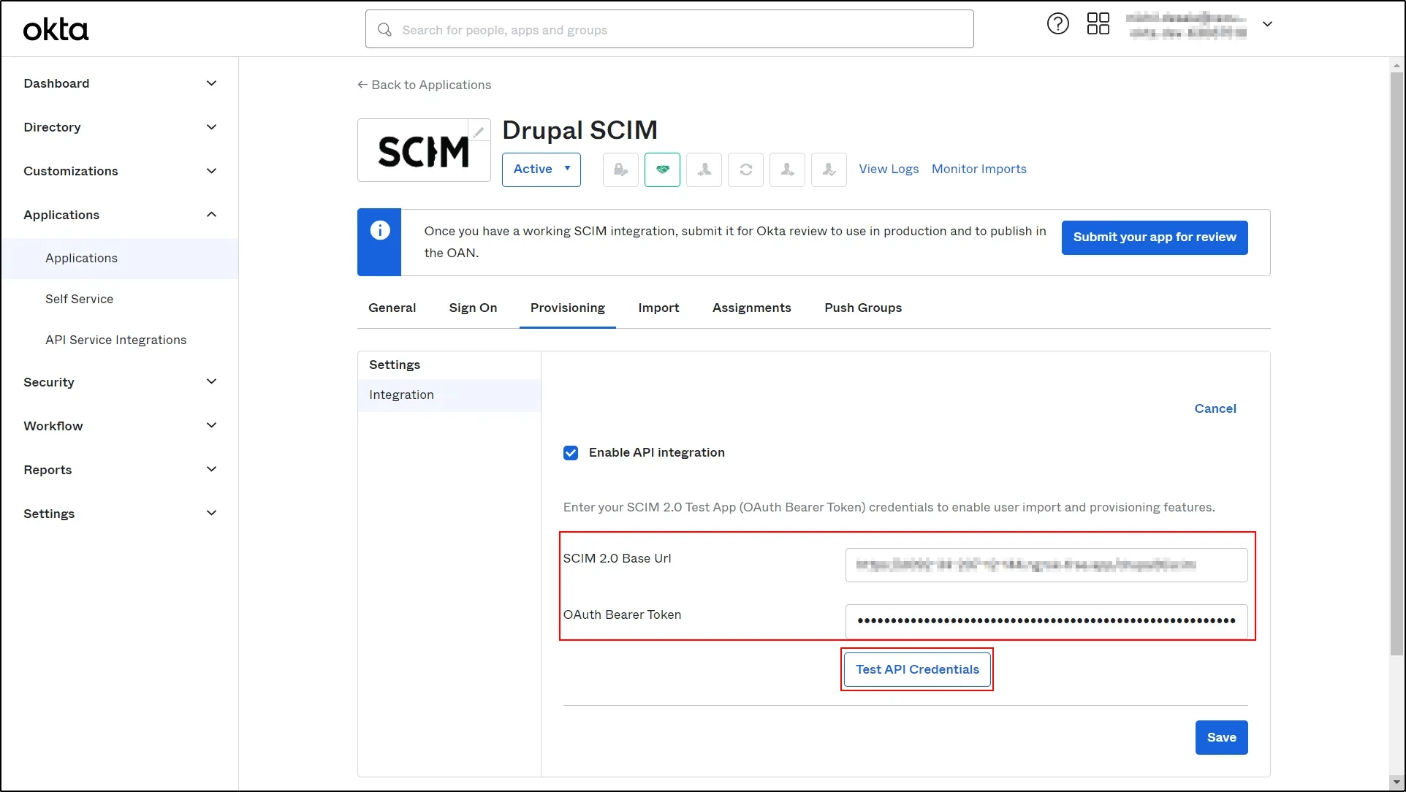Click Test API Credentials button
The height and width of the screenshot is (792, 1406).
point(917,670)
